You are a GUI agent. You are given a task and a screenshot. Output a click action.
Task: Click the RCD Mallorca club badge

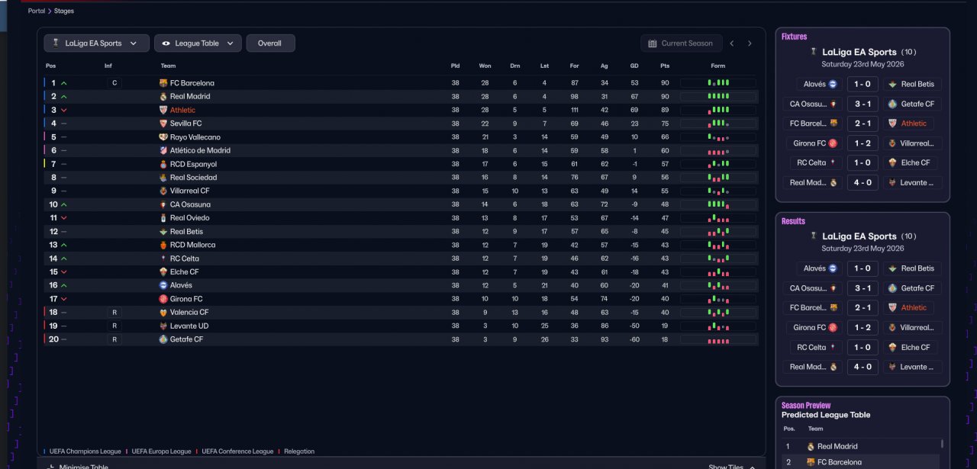[x=163, y=245]
